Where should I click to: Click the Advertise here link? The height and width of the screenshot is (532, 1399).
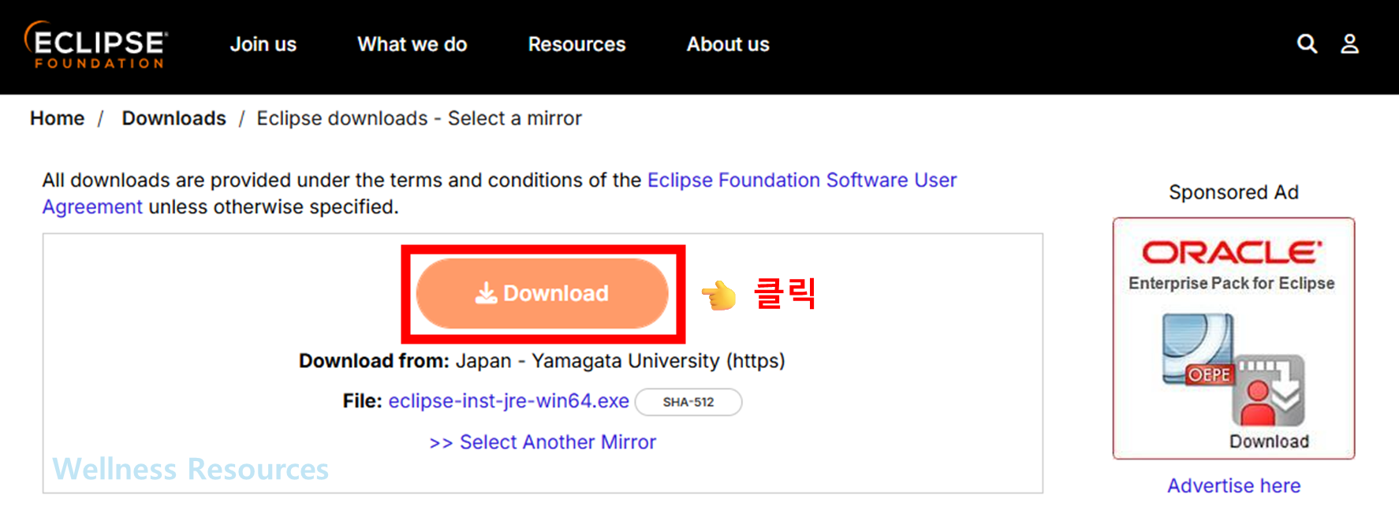1233,485
